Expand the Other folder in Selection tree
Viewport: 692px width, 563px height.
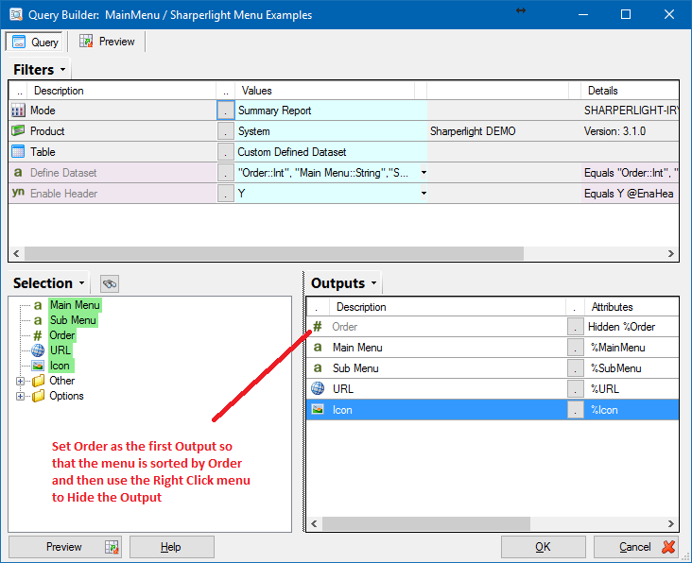coord(20,381)
